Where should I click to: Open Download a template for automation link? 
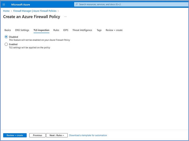[88, 135]
